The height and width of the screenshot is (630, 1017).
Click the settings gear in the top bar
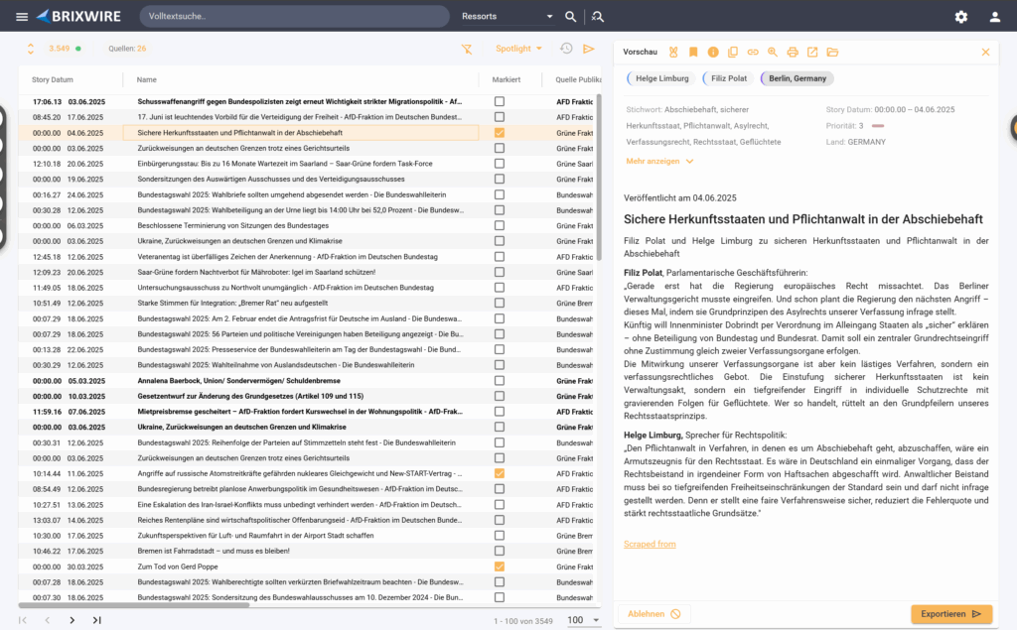(x=961, y=16)
